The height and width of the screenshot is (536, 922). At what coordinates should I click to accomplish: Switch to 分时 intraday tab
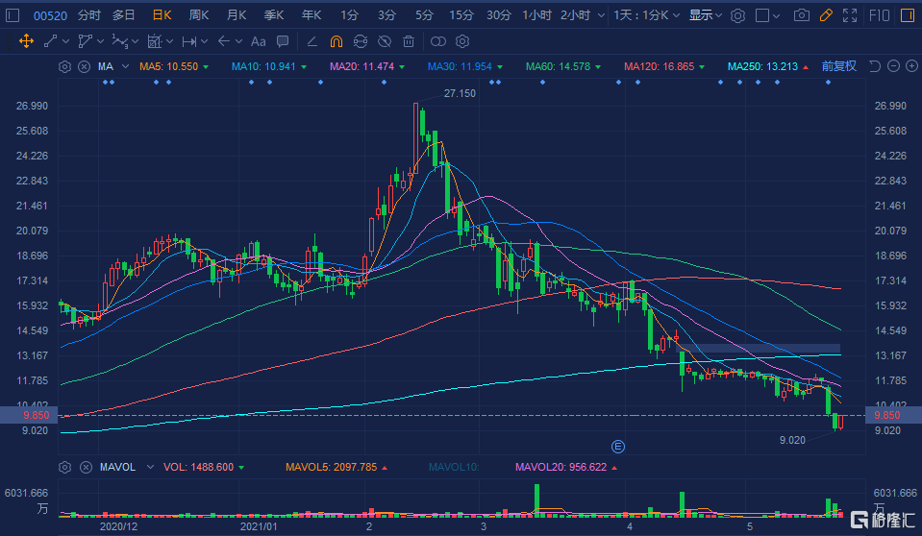pos(88,15)
